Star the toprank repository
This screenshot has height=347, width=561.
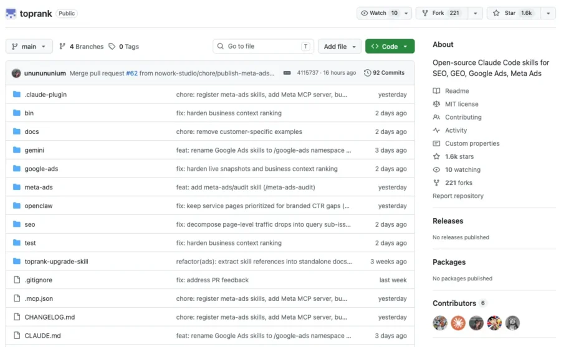coord(514,13)
